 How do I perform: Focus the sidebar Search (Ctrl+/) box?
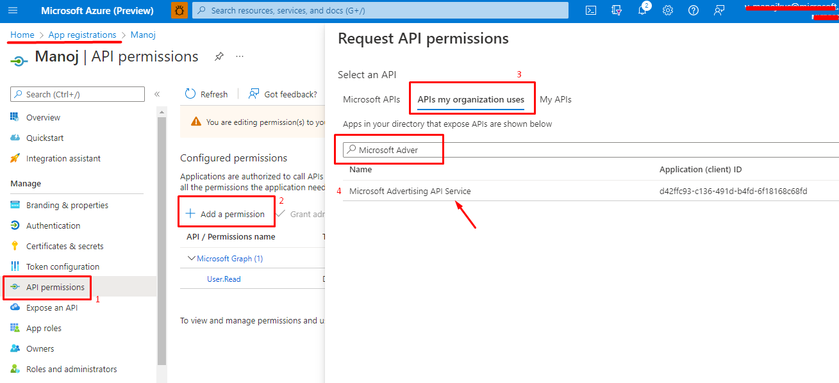pos(78,94)
